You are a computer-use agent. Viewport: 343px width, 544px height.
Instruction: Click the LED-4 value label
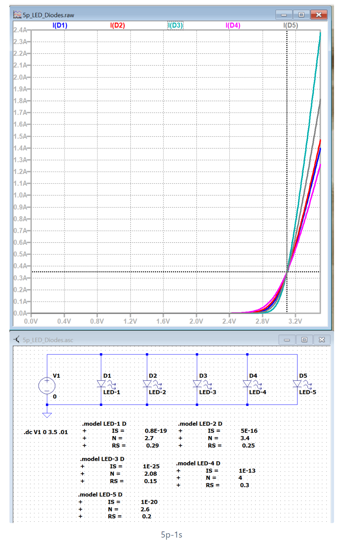pyautogui.click(x=258, y=392)
